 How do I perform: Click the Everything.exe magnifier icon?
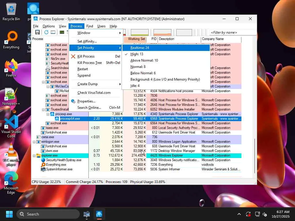point(43,165)
